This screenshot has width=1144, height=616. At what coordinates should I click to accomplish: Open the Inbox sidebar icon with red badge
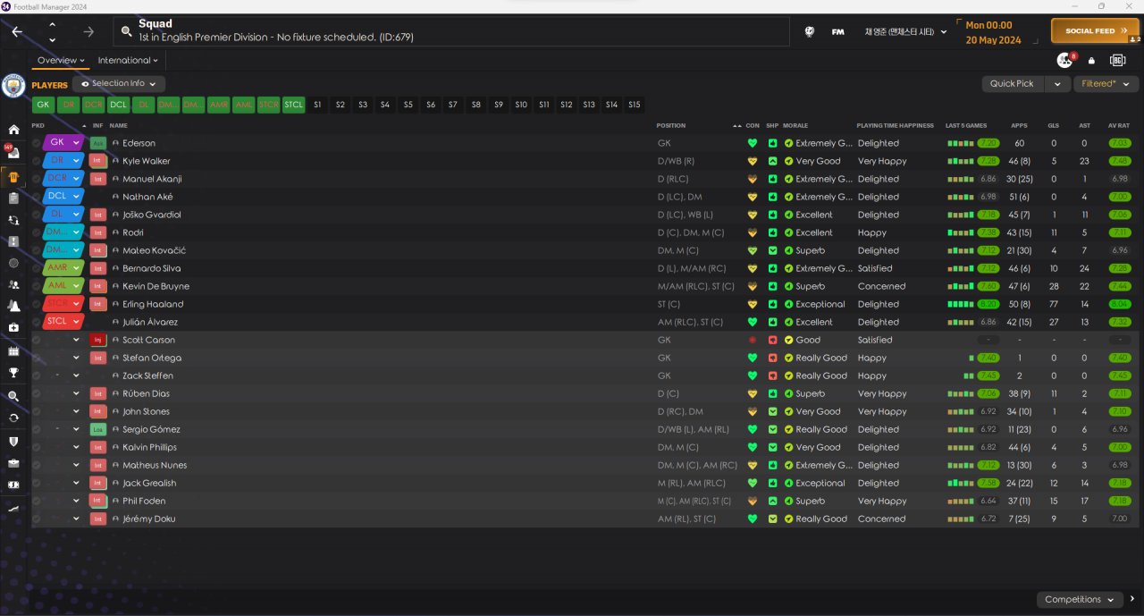coord(13,152)
